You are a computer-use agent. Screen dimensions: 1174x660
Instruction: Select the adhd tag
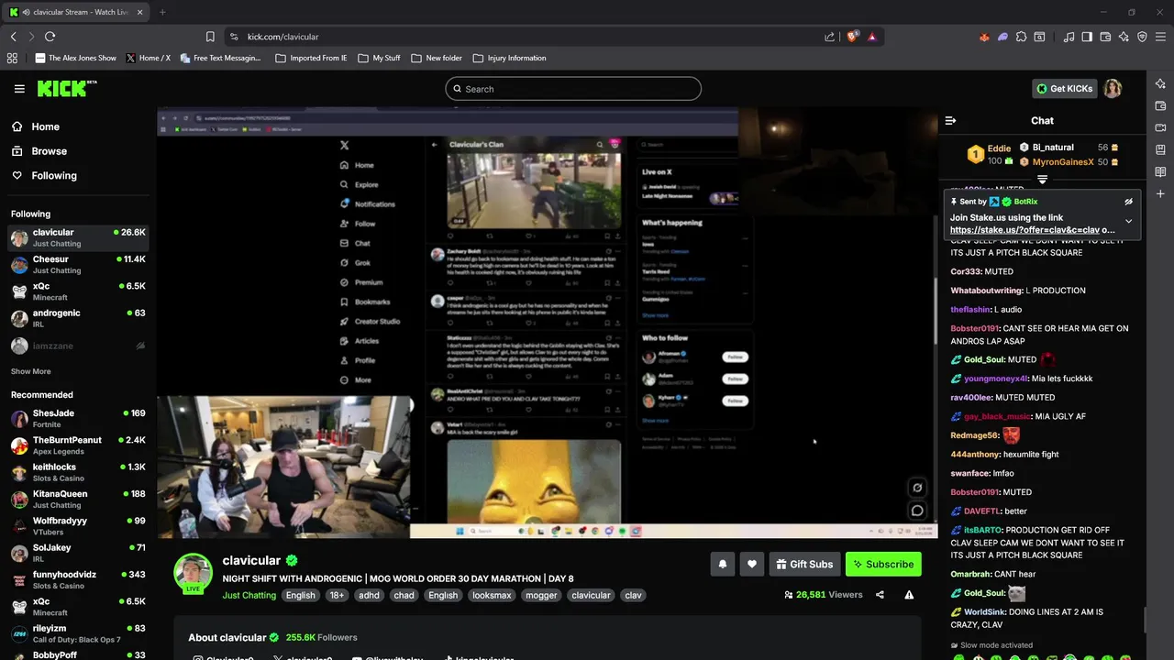369,595
